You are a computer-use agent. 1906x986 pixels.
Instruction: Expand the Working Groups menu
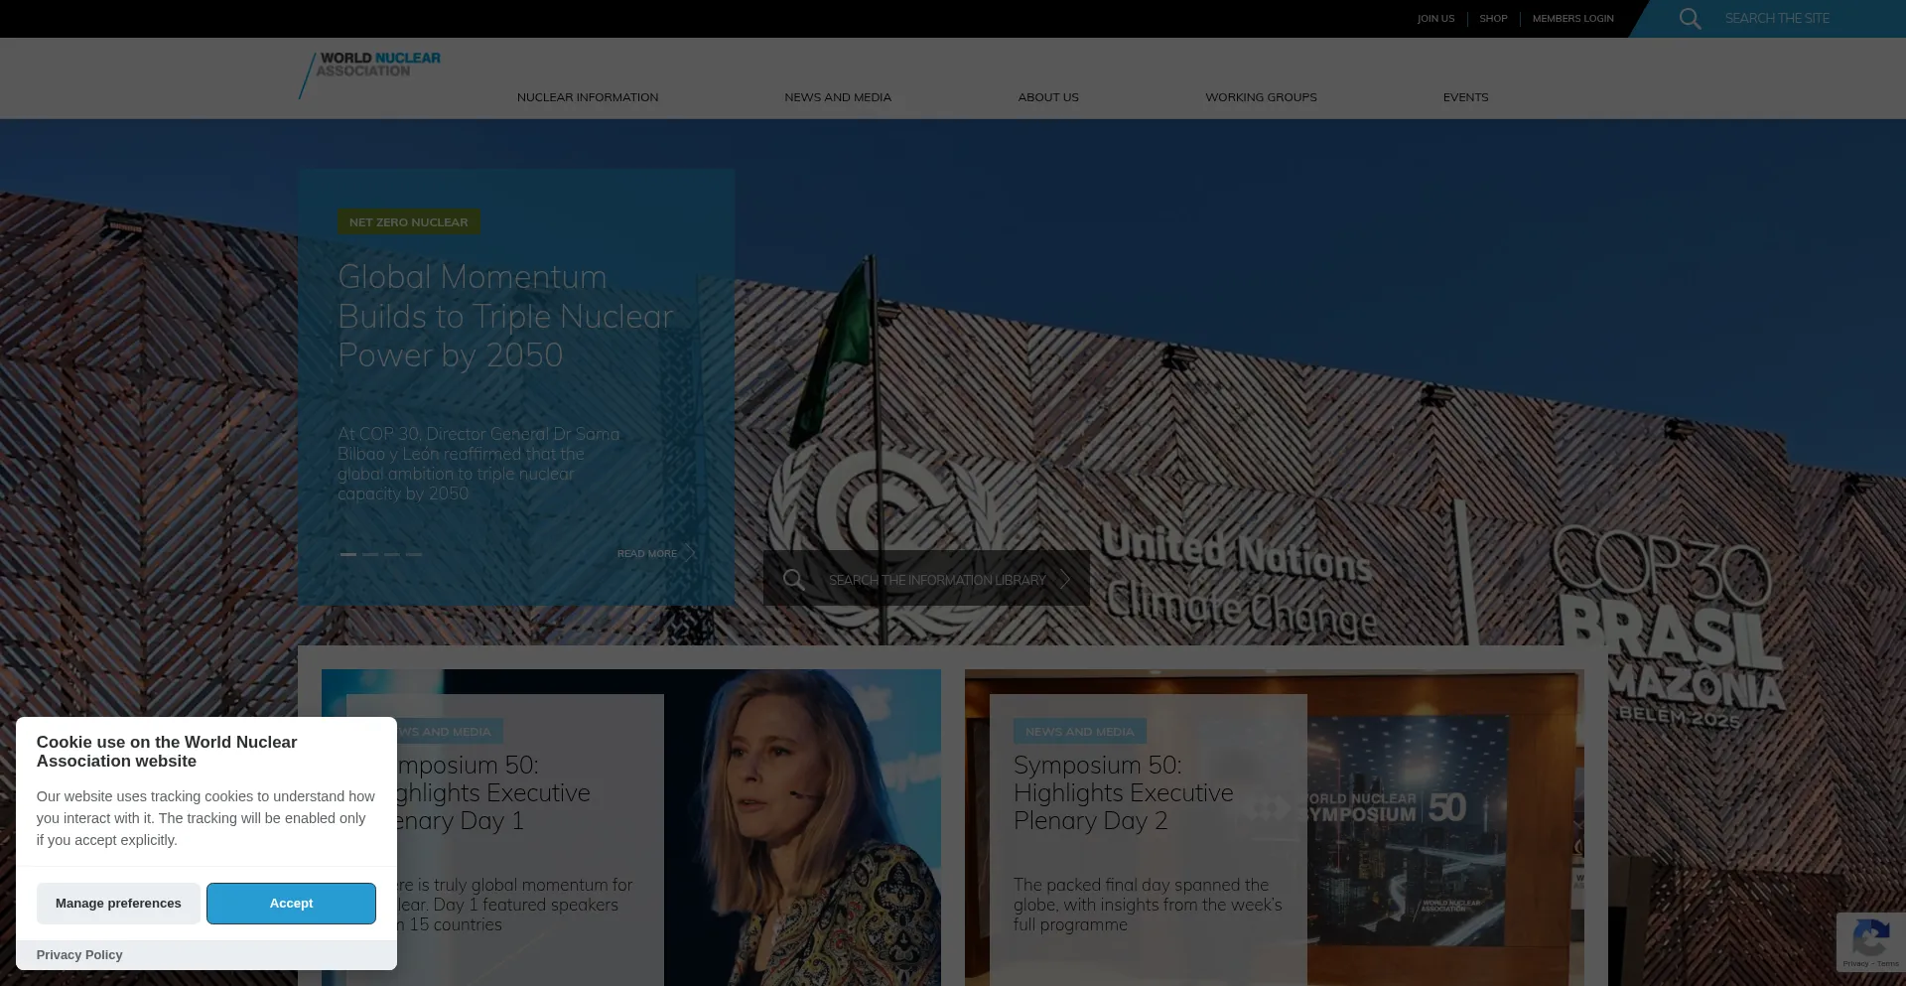(1261, 97)
